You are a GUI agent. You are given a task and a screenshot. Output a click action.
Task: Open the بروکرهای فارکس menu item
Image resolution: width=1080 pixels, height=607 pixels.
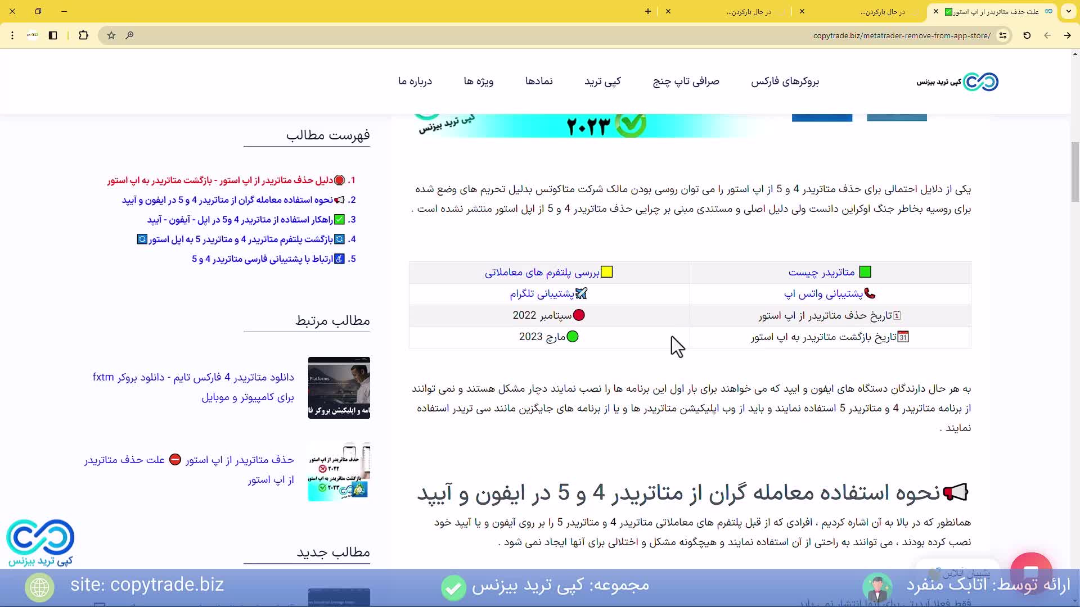tap(785, 81)
